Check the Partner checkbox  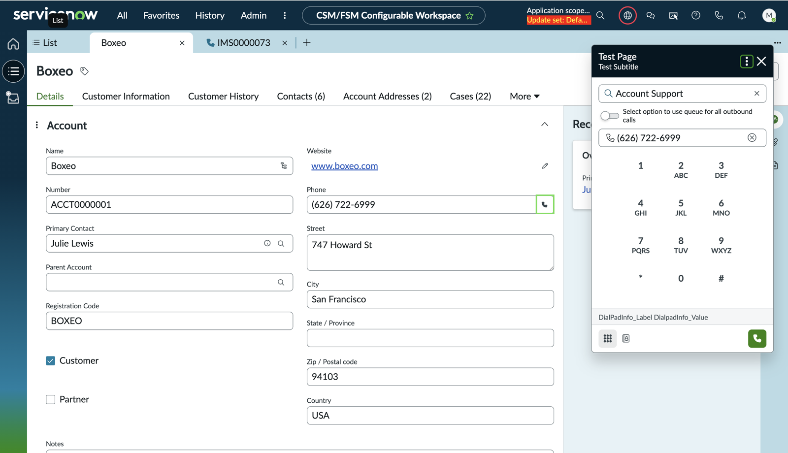click(x=51, y=400)
